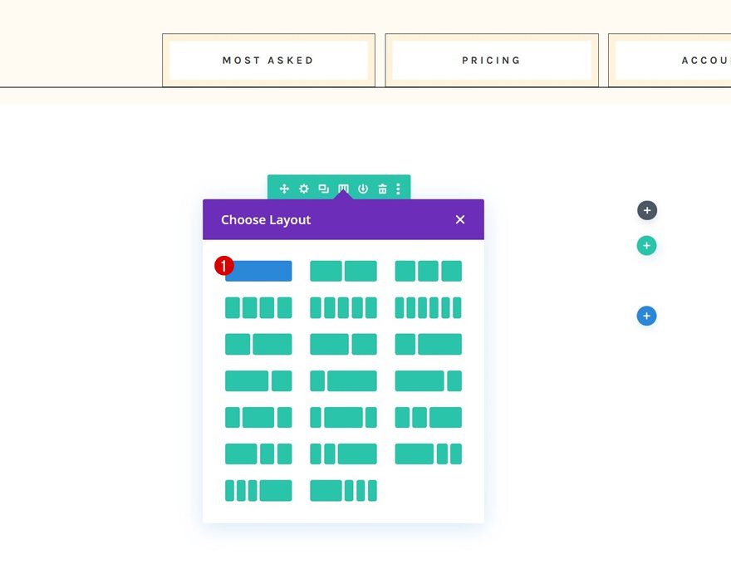The image size is (731, 584).
Task: Navigate to the PRICING tab
Action: click(491, 60)
